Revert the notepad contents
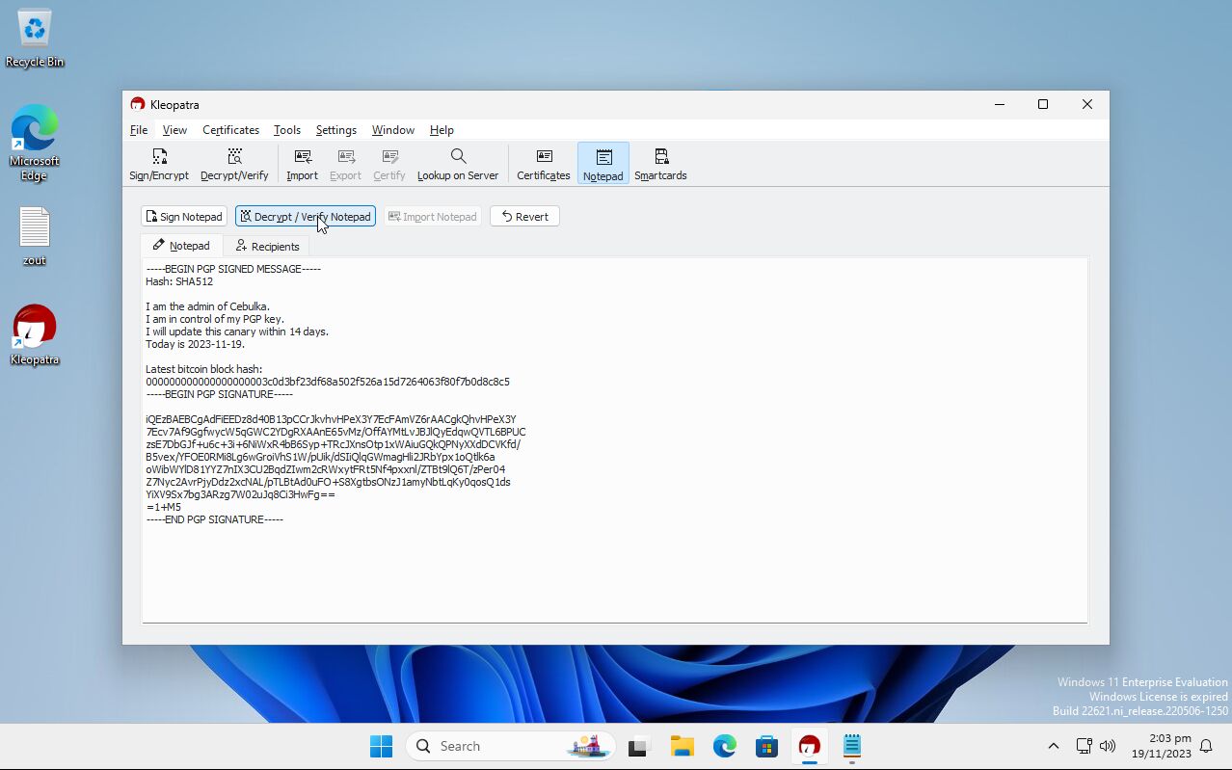The image size is (1232, 770). (x=524, y=217)
